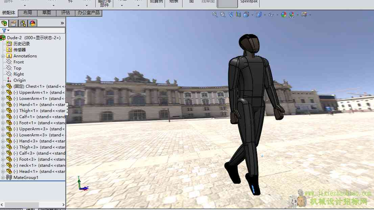Select the Calf<1> component

pyautogui.click(x=39, y=117)
